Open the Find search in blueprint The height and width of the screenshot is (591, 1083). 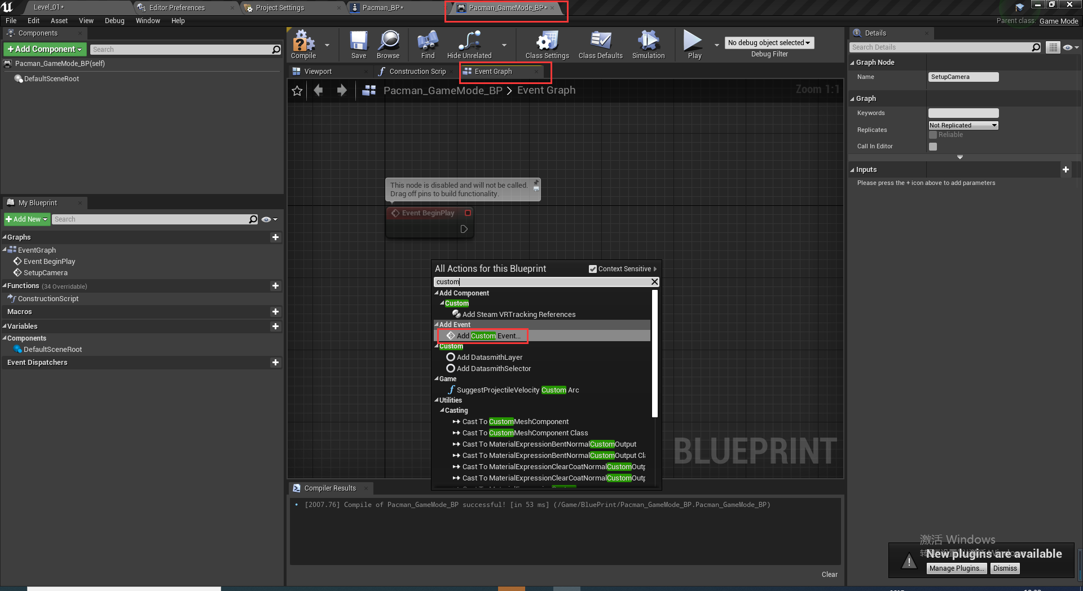(x=427, y=44)
